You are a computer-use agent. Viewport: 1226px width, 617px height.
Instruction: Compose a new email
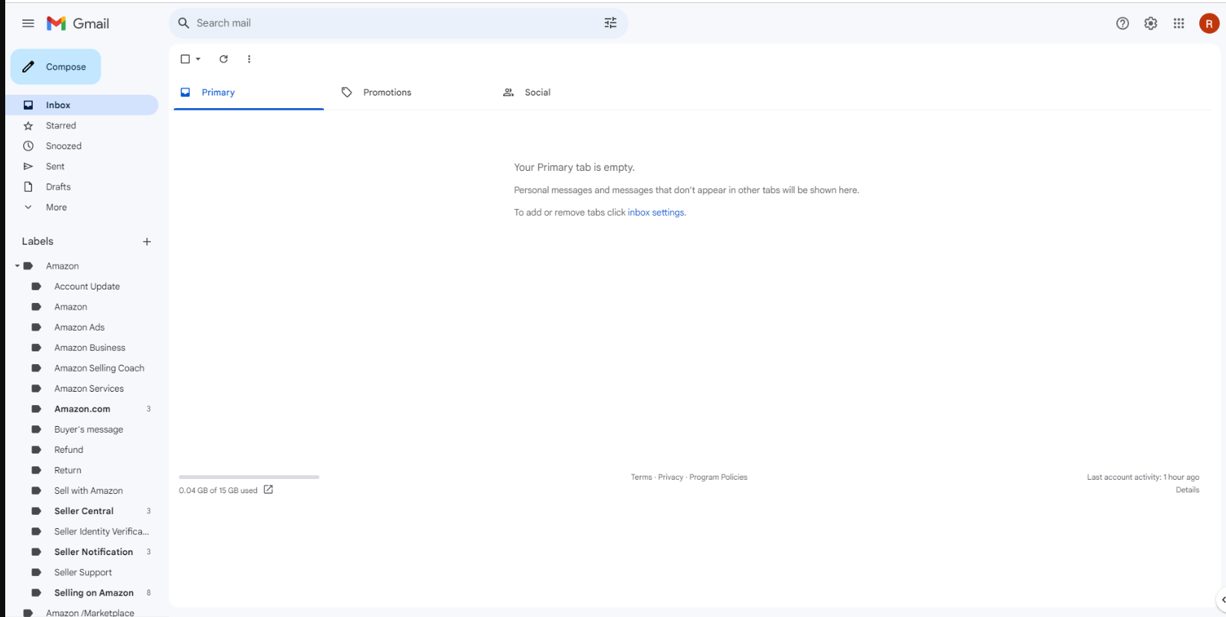click(56, 67)
